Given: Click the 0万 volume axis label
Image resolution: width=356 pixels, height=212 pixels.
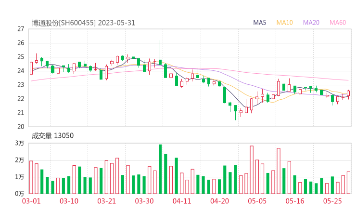Looking at the screenshot, I should point(20,194).
